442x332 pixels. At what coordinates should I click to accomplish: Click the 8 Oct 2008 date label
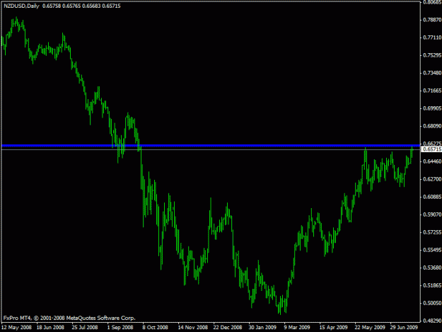156,328
